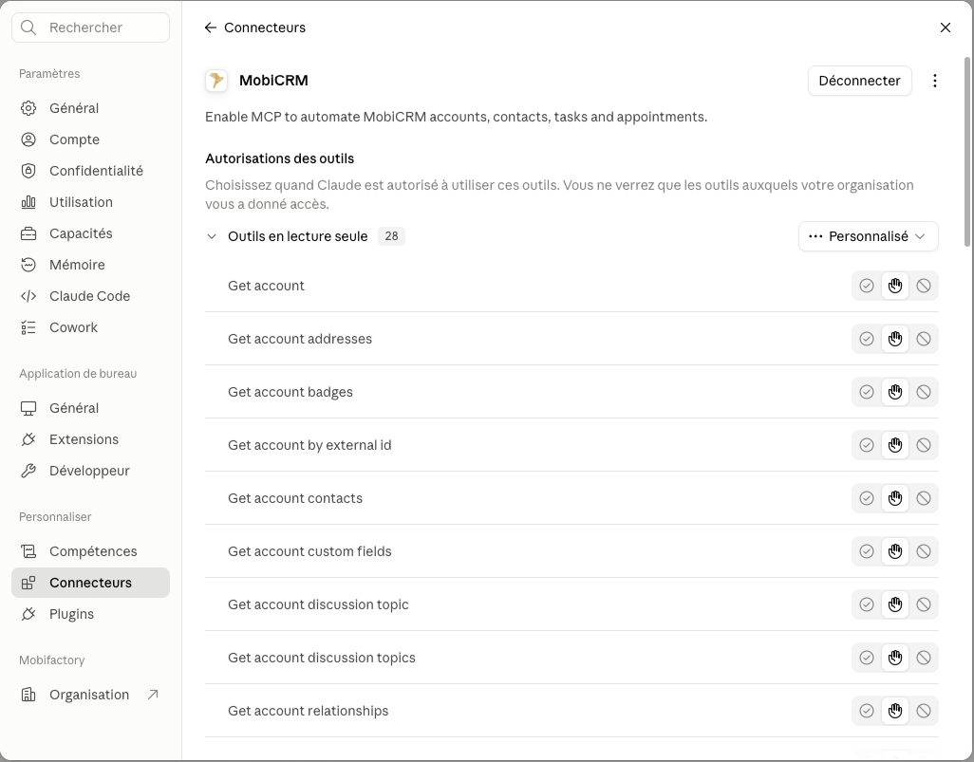The width and height of the screenshot is (974, 762).
Task: Set Get account to always allow checkmark
Action: point(867,286)
